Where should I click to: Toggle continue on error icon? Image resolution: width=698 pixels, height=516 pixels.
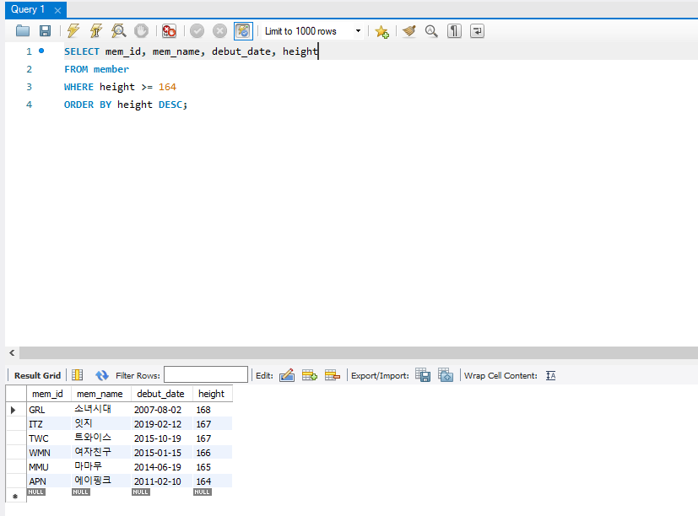169,31
